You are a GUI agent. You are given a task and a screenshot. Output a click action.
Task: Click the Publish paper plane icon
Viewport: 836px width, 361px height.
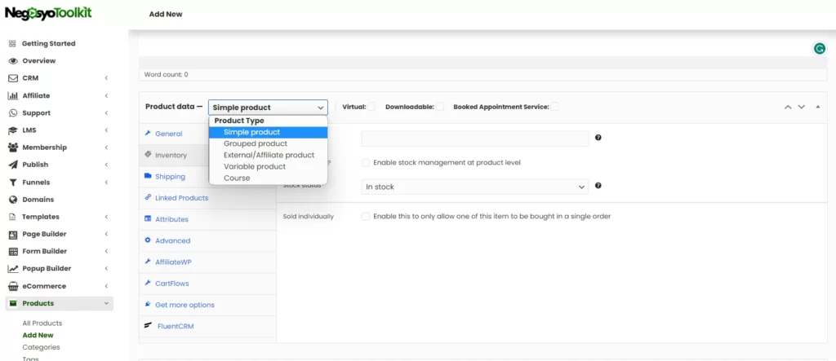pos(13,165)
